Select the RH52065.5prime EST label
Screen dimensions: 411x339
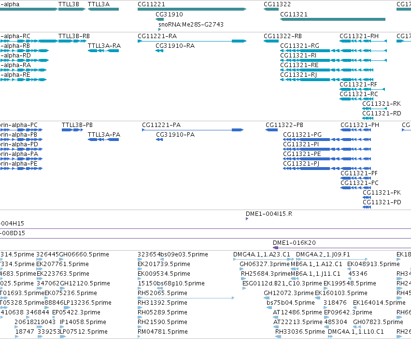coord(163,293)
